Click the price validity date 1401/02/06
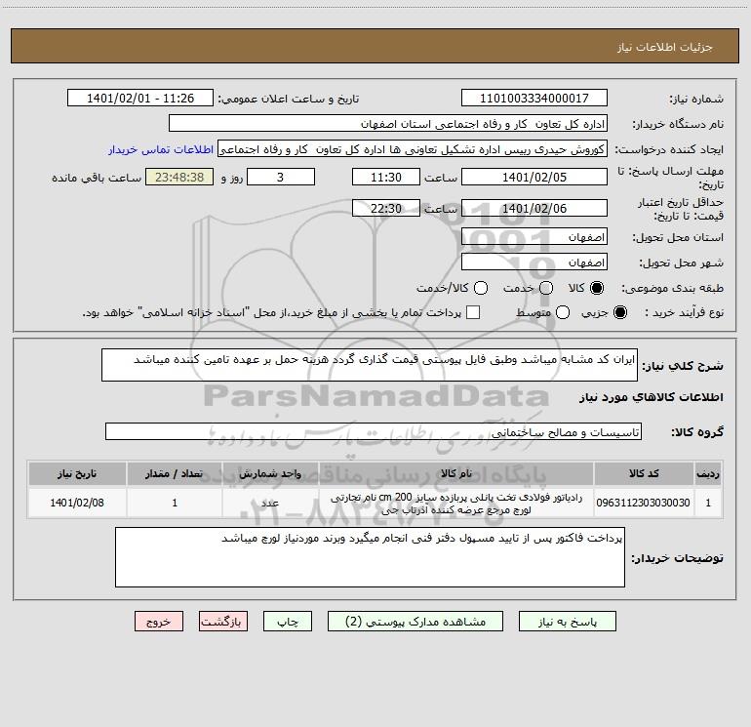The image size is (751, 727). (x=534, y=209)
